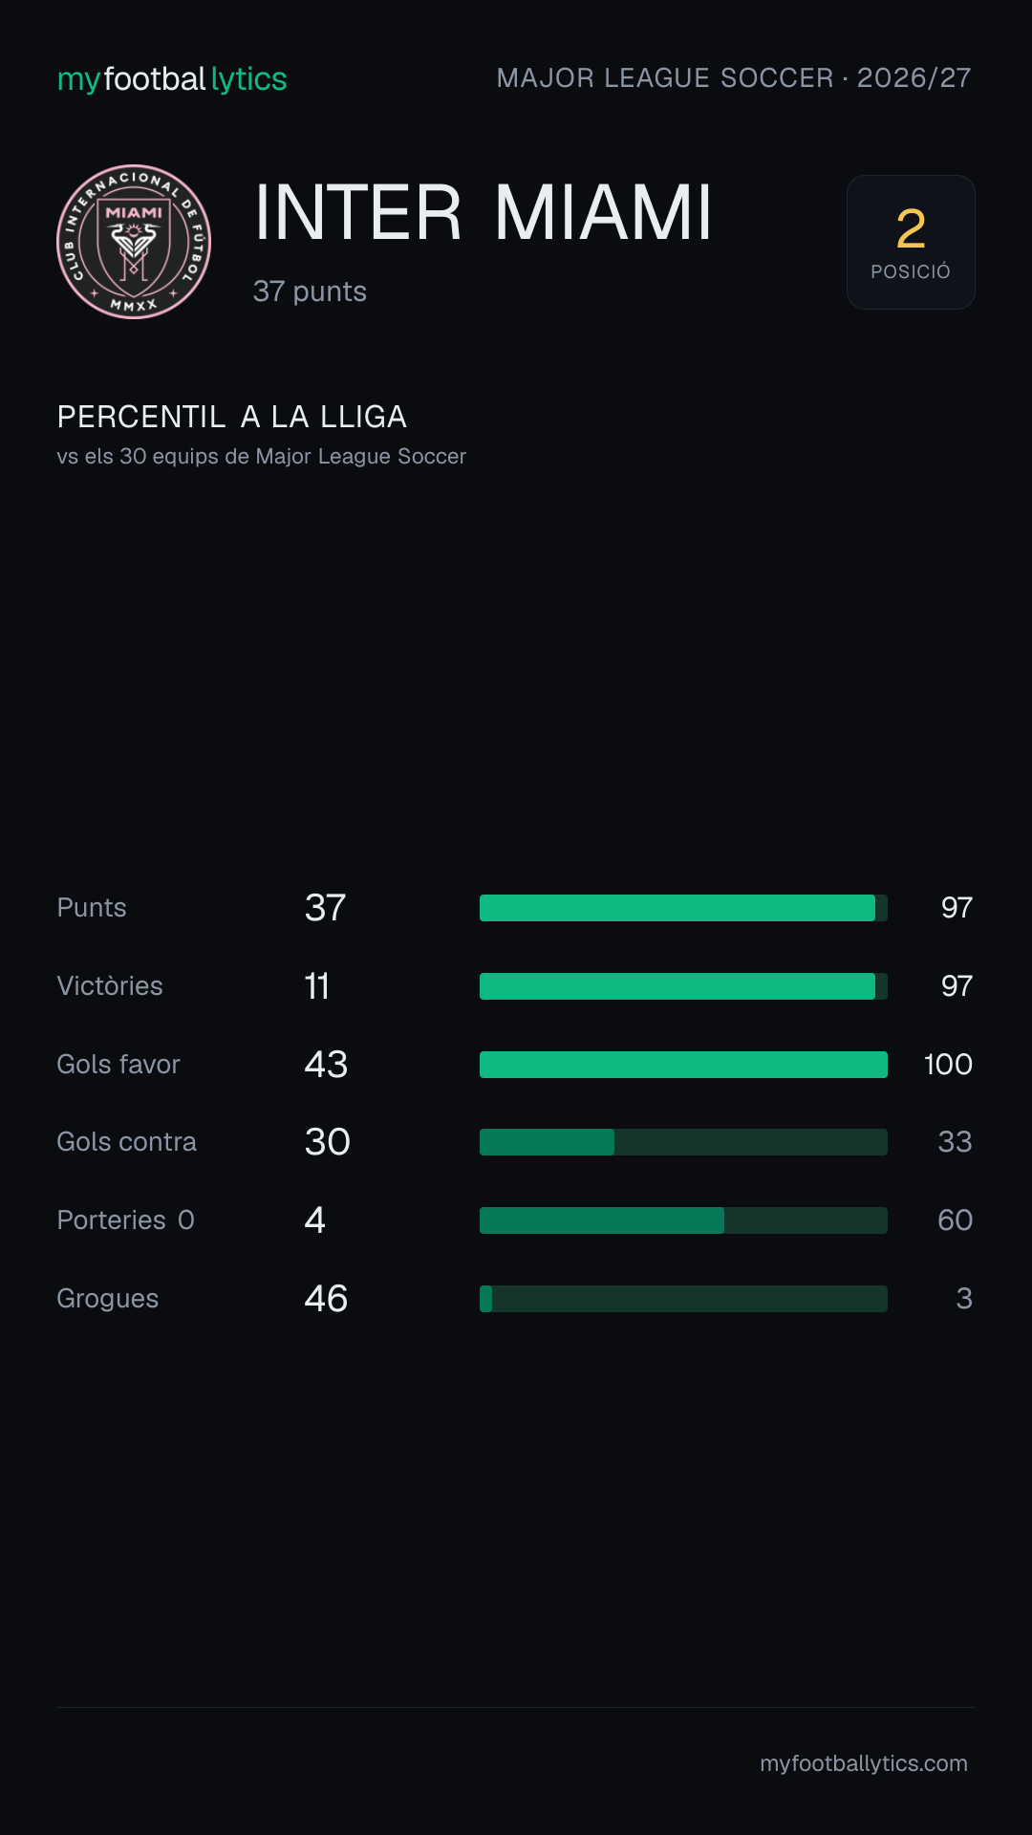Click the INTER MIAMI team title
Image resolution: width=1032 pixels, height=1835 pixels.
484,212
